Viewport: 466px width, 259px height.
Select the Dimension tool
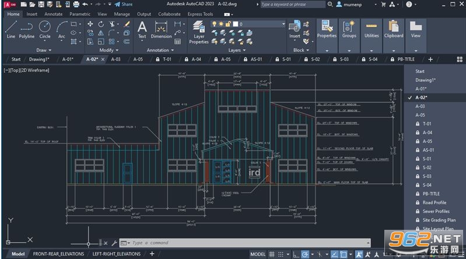coord(161,30)
